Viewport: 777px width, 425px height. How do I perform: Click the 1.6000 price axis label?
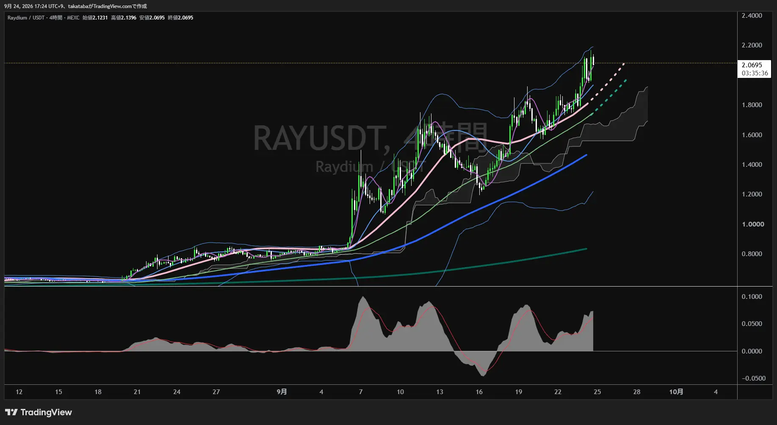point(752,135)
